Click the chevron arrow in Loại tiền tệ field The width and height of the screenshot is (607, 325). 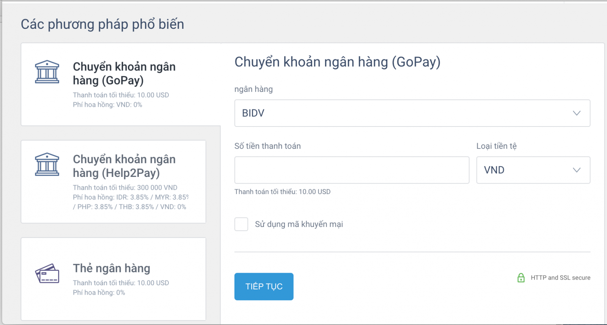click(x=577, y=170)
